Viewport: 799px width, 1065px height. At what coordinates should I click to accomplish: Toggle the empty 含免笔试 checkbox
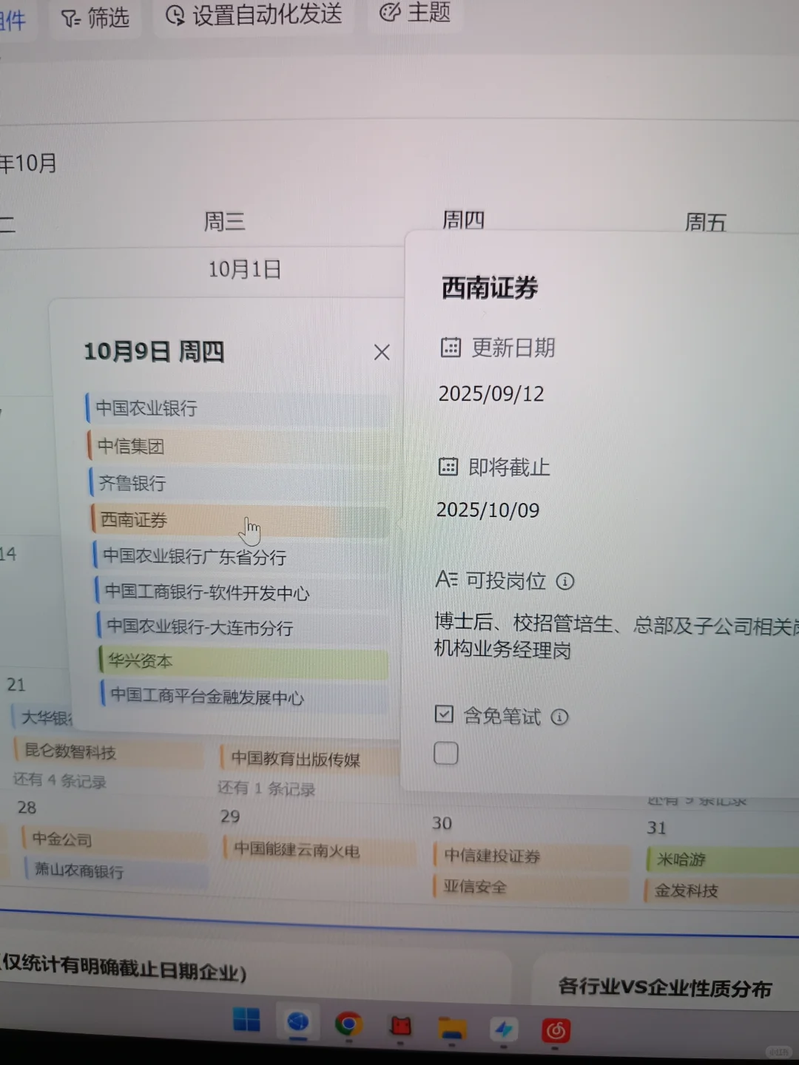446,754
